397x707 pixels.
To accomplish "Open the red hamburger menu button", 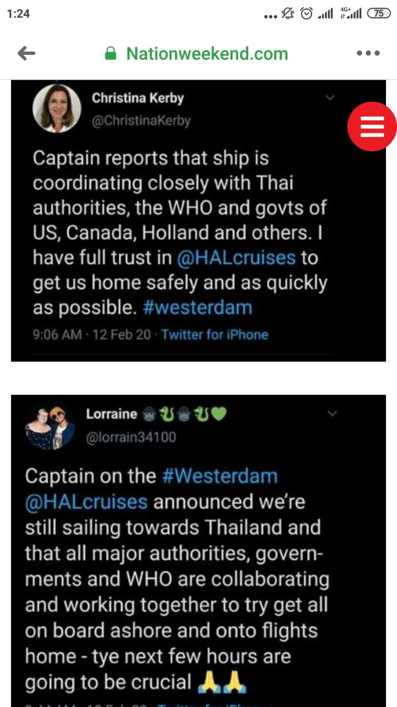I will tap(372, 126).
